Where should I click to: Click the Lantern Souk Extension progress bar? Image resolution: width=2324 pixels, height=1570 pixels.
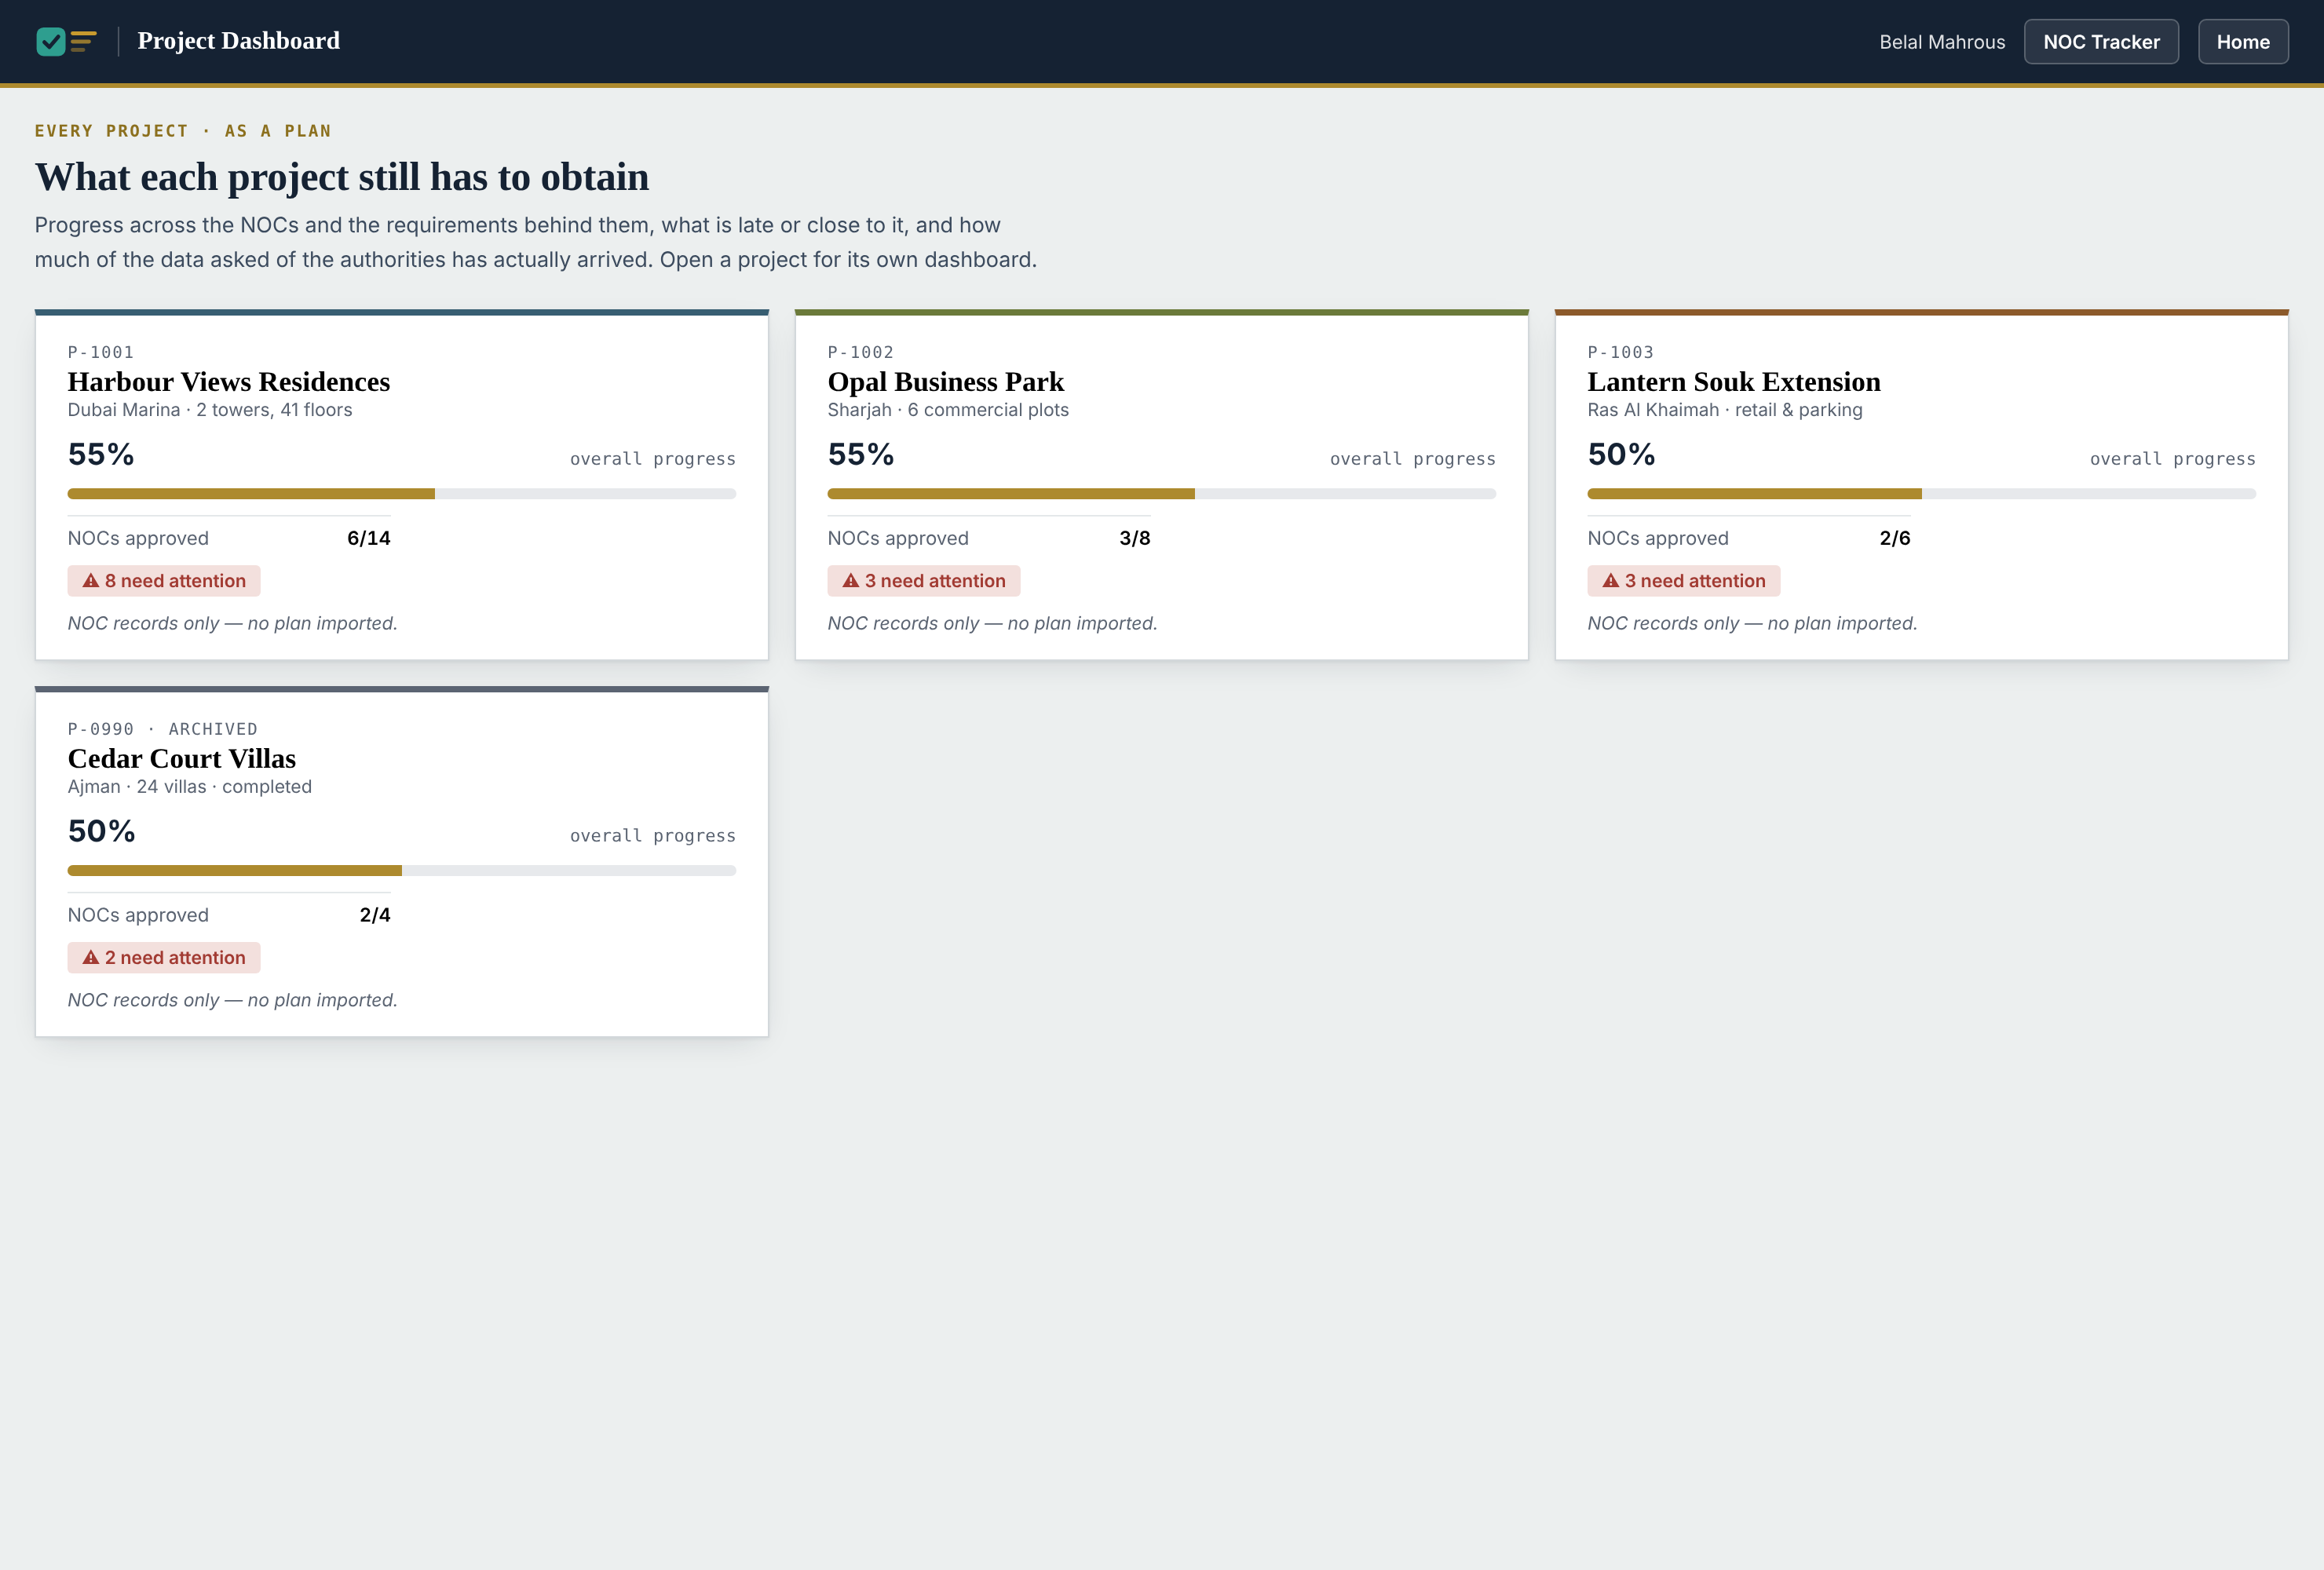pyautogui.click(x=1922, y=494)
